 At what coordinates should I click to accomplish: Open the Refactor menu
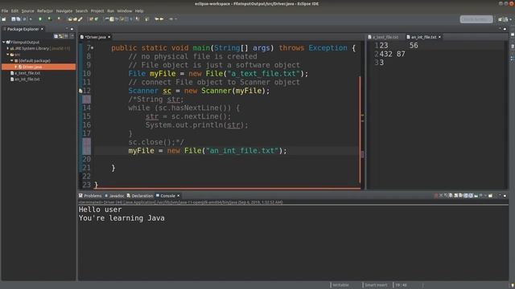45,10
